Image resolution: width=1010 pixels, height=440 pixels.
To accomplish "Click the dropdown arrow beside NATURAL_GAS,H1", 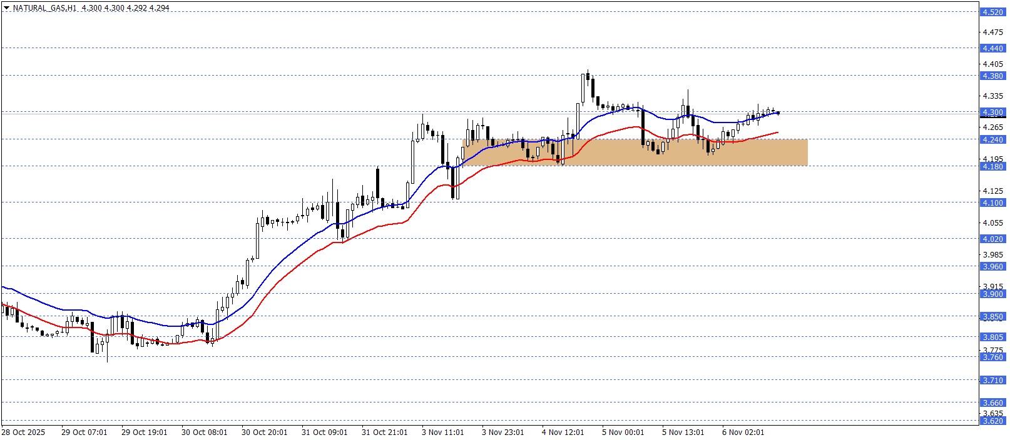I will [6, 8].
